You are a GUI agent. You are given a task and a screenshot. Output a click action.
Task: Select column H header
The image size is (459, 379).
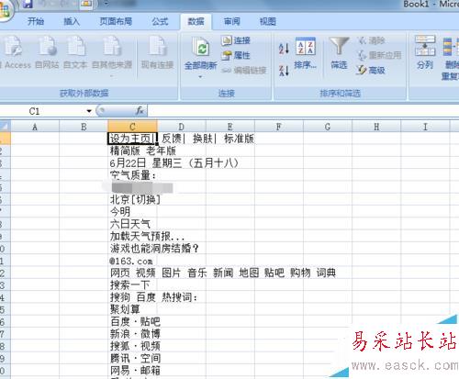(376, 127)
